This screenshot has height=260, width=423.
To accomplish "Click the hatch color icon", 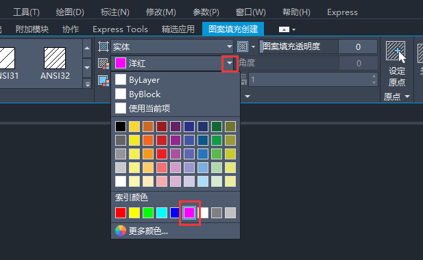I will pyautogui.click(x=104, y=64).
